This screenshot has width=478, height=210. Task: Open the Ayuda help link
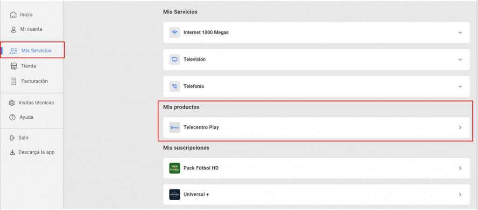pyautogui.click(x=27, y=117)
